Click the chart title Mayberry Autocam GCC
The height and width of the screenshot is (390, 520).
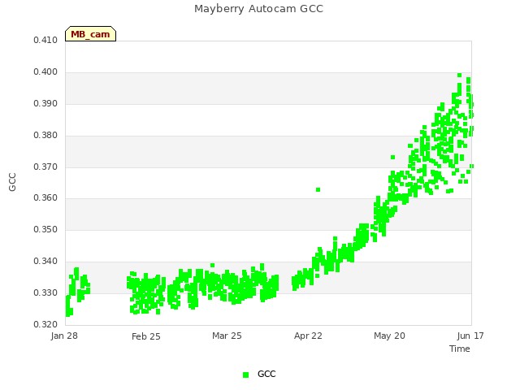point(258,9)
